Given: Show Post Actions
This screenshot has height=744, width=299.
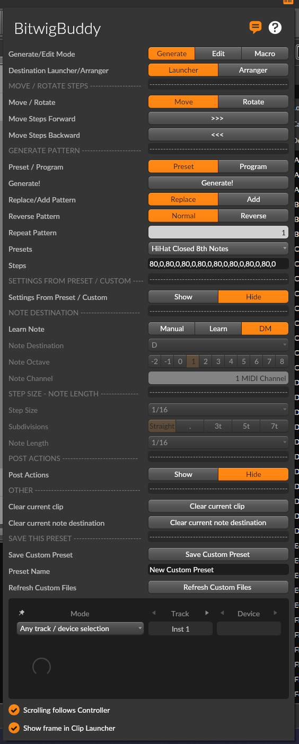Looking at the screenshot, I should pyautogui.click(x=183, y=474).
